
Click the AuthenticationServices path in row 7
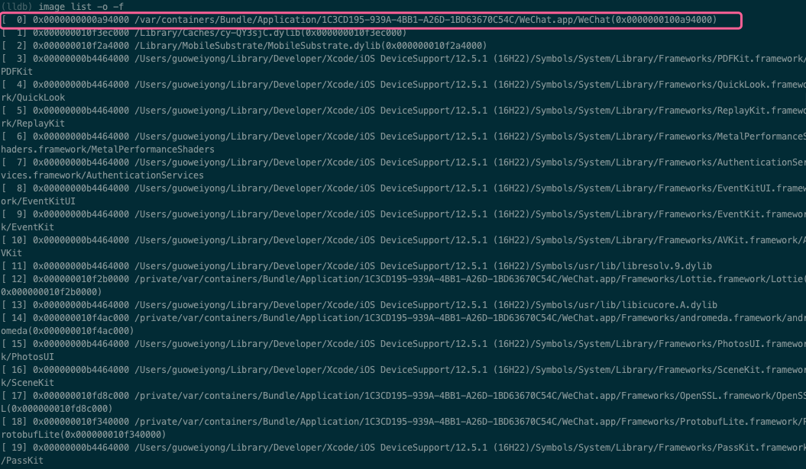coord(471,162)
